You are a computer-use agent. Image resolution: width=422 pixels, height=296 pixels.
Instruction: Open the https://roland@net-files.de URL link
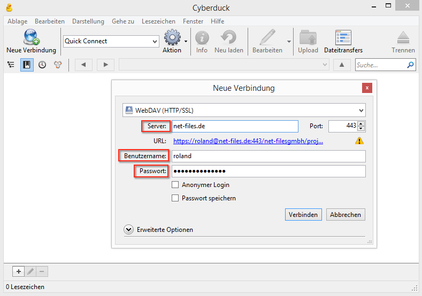pyautogui.click(x=248, y=141)
